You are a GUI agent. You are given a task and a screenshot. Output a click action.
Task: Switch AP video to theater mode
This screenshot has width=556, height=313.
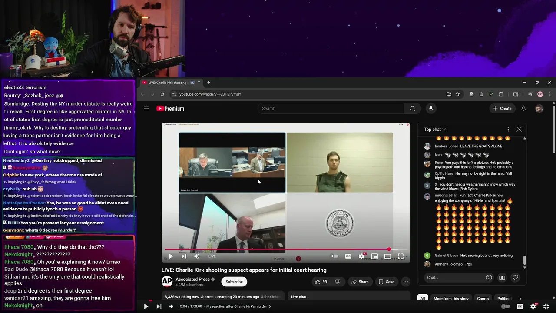[x=387, y=256]
